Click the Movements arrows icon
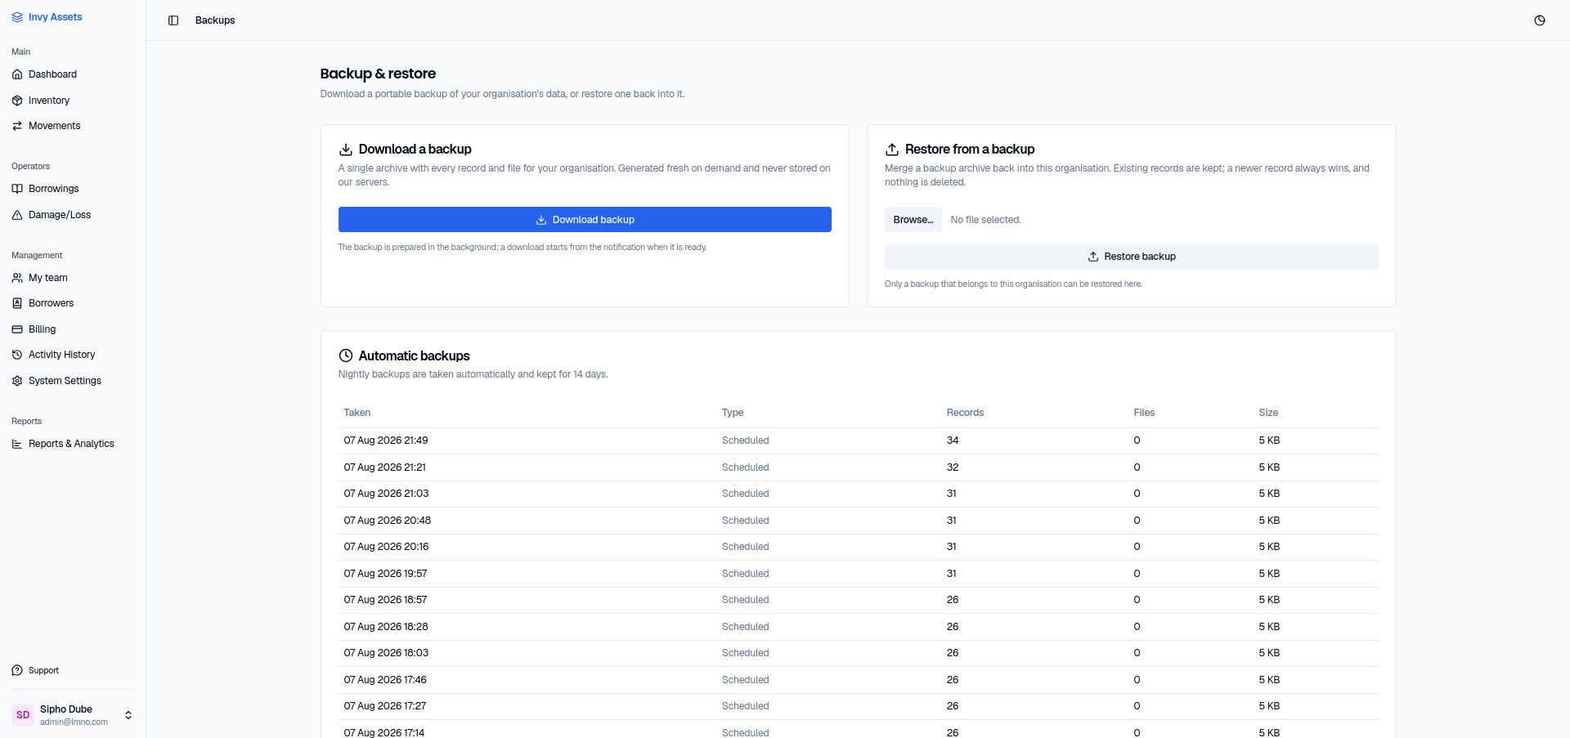Image resolution: width=1570 pixels, height=738 pixels. [17, 126]
